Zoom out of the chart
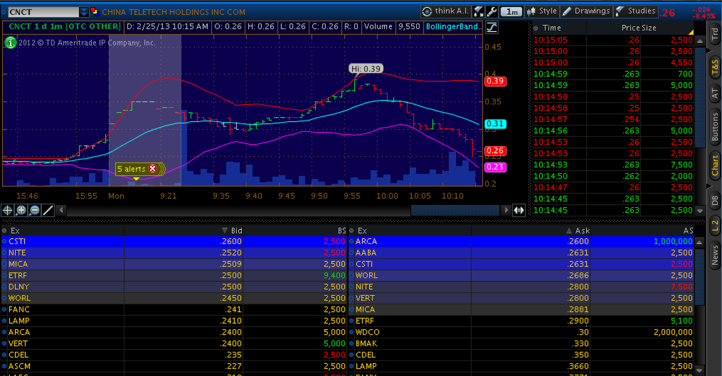The height and width of the screenshot is (376, 722). 35,210
